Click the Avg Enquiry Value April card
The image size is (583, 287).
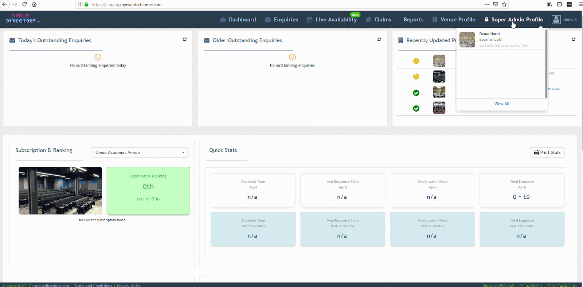point(433,190)
